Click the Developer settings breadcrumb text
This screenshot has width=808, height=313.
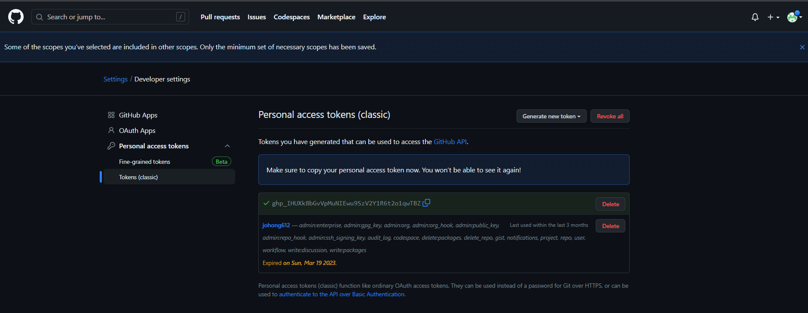pyautogui.click(x=162, y=79)
